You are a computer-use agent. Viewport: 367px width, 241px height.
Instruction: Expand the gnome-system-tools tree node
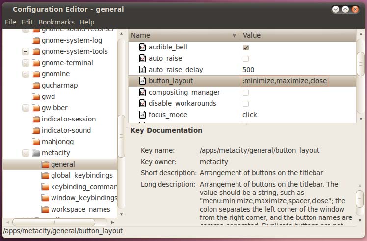26,51
